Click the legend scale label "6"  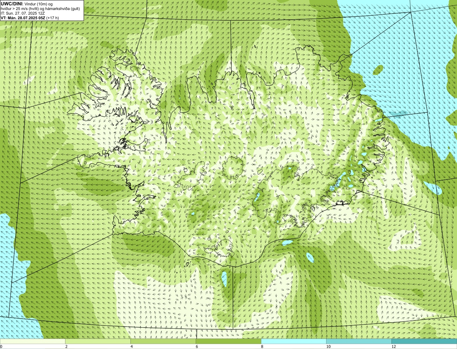click(197, 347)
